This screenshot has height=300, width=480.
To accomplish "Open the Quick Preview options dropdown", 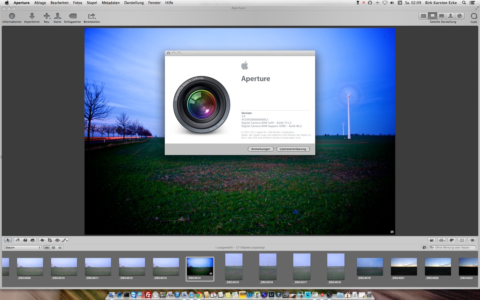I will (x=442, y=240).
